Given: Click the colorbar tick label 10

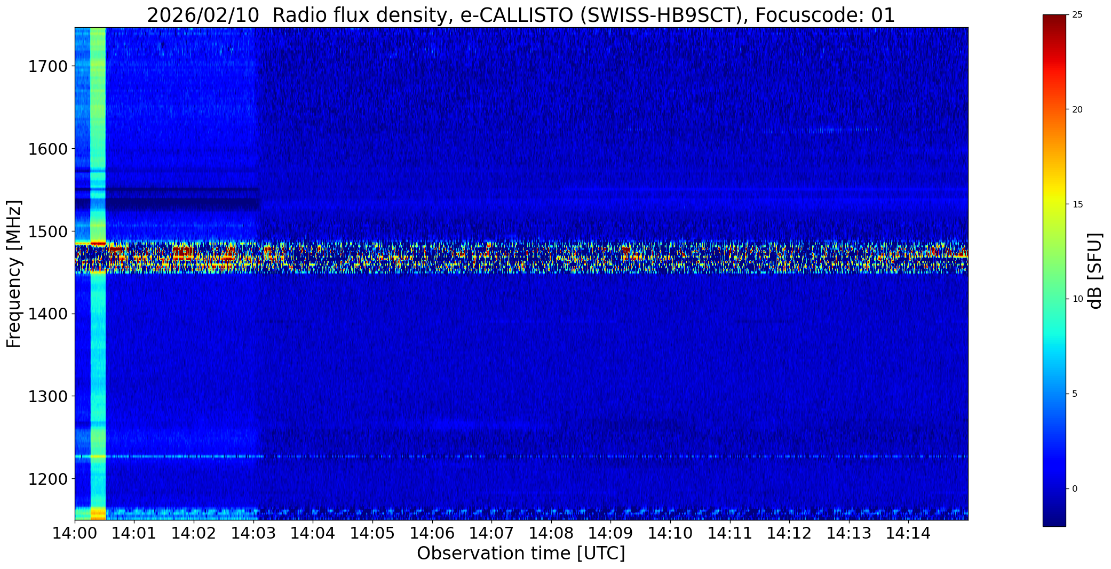Looking at the screenshot, I should [1077, 299].
